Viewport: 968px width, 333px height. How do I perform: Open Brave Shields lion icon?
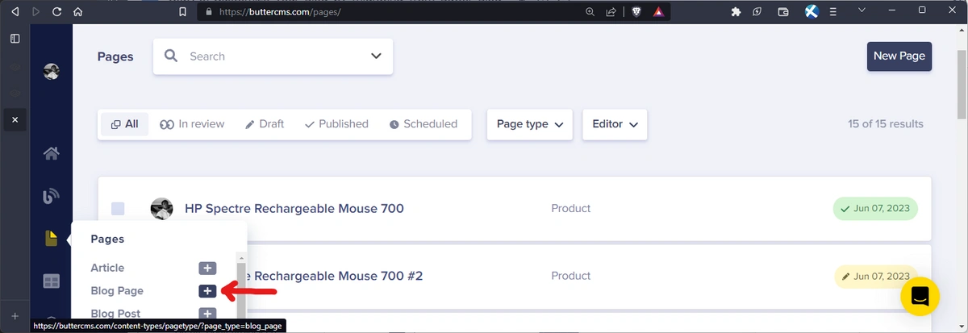637,12
